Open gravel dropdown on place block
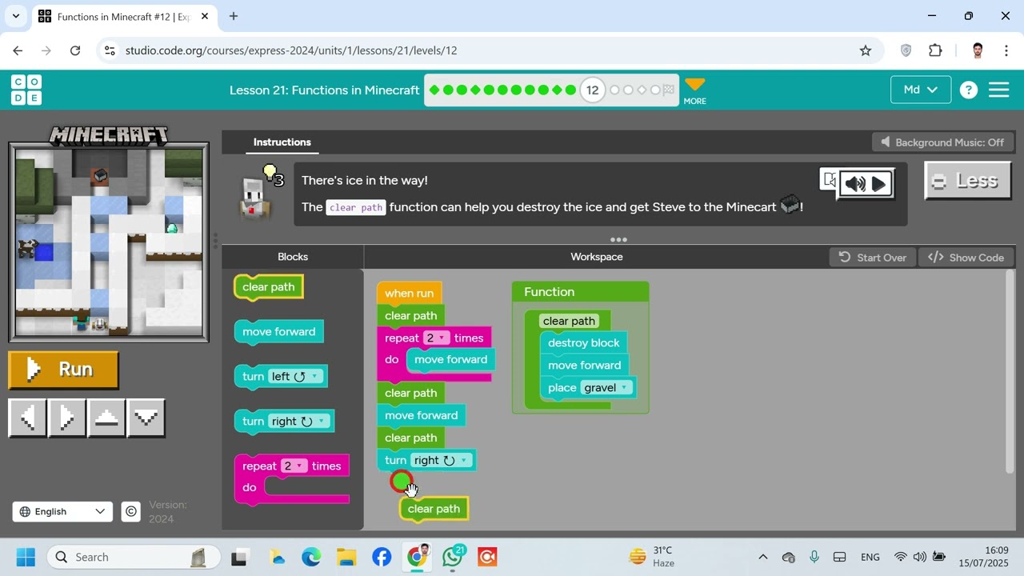This screenshot has height=576, width=1024. point(606,387)
